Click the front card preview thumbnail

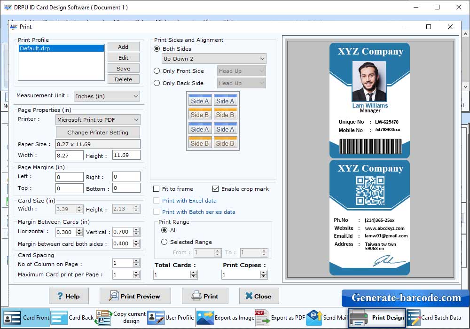click(369, 101)
